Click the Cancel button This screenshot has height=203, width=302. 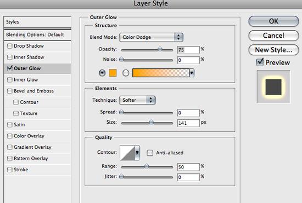[273, 36]
